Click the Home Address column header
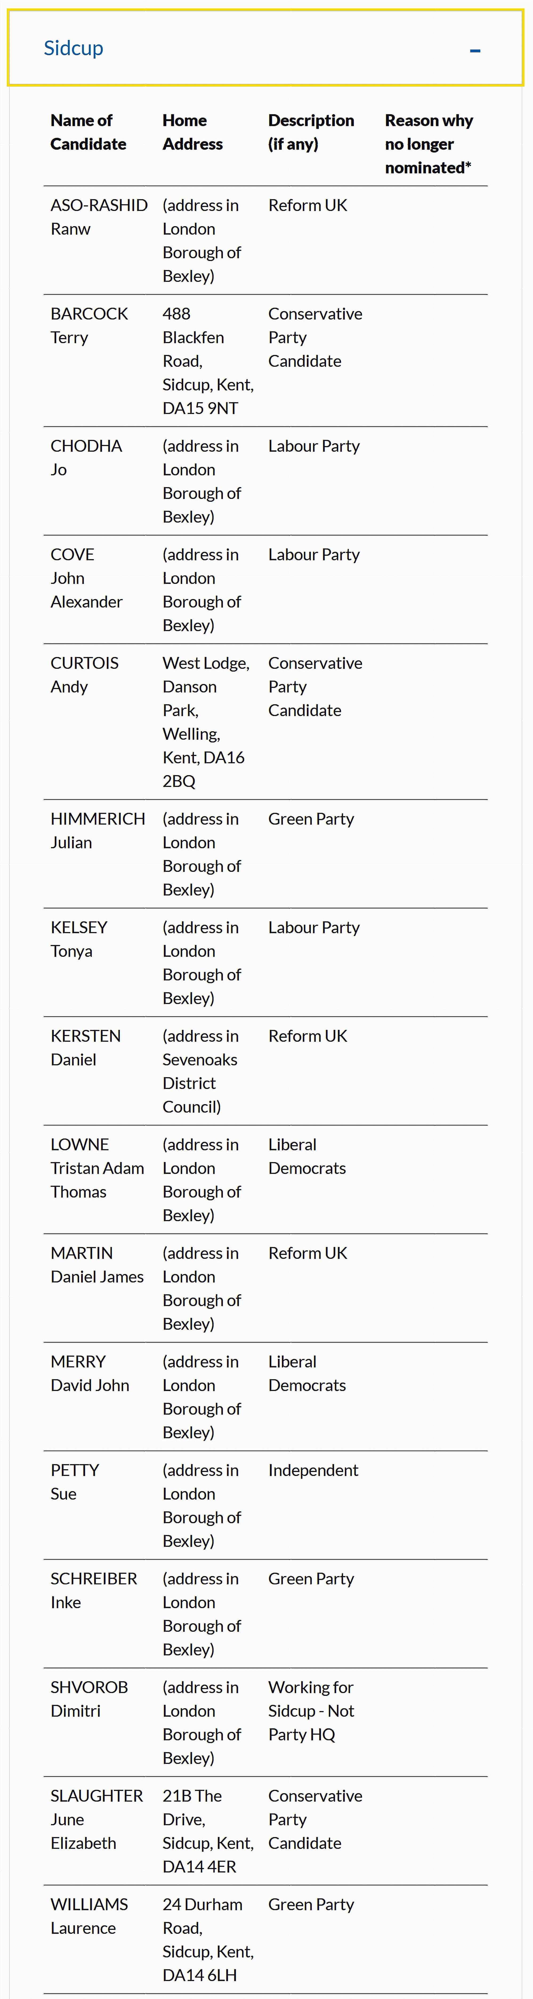Viewport: 533px width, 1999px height. point(192,132)
